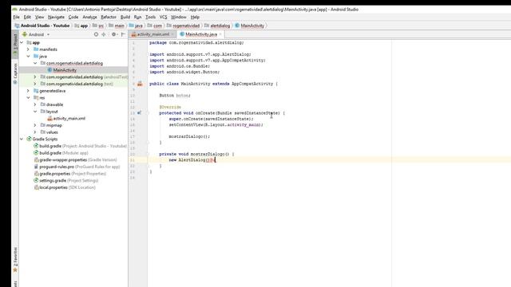Hide the Project tool window
This screenshot has width=511, height=287.
(123, 34)
